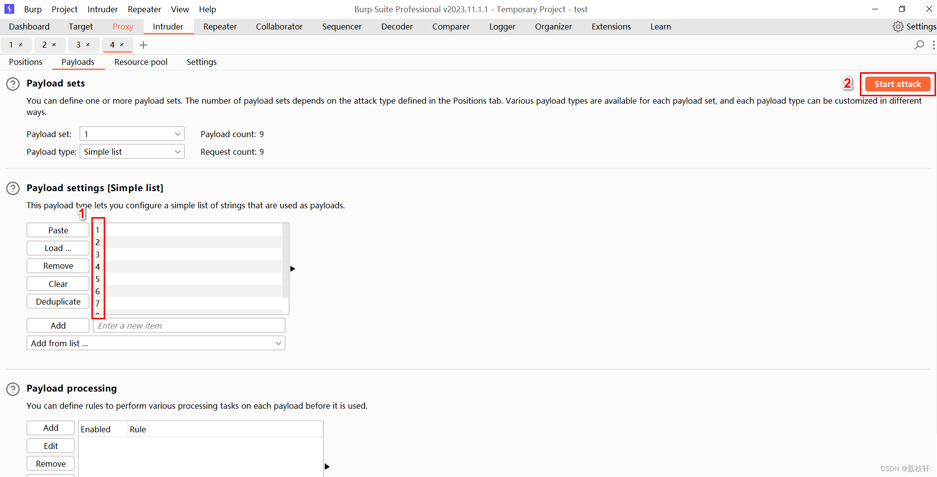Switch to the Extensions tab
937x477 pixels.
click(x=611, y=27)
